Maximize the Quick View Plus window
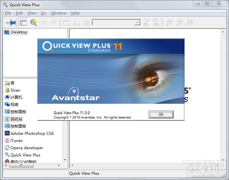Viewport: 229px width, 180px height. tap(207, 3)
